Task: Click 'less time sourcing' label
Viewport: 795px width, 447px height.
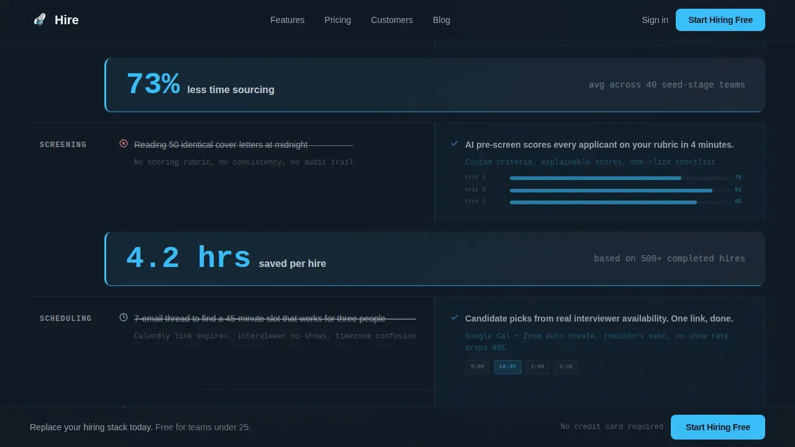Action: click(x=230, y=90)
